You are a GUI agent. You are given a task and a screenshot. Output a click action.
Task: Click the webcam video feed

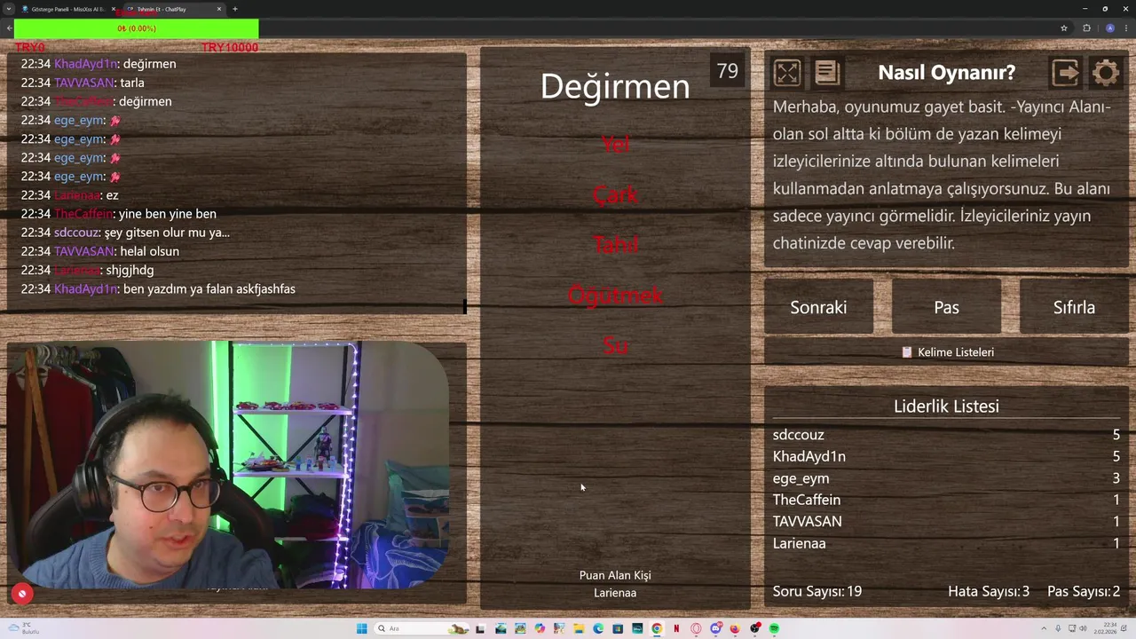click(x=228, y=465)
